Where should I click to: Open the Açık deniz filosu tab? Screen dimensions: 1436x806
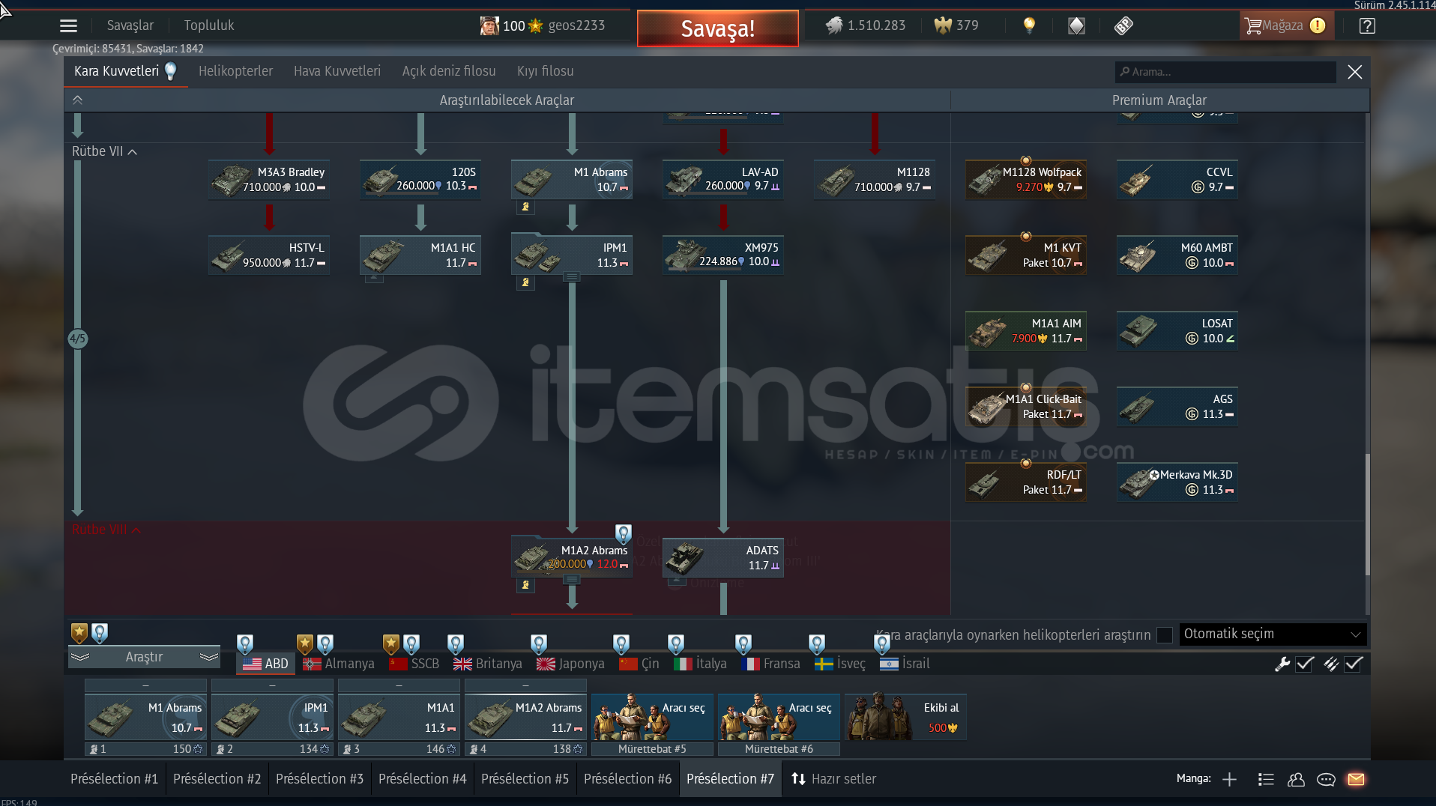[449, 71]
